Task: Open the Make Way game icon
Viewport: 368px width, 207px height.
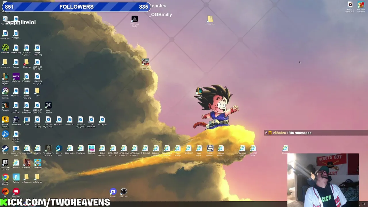Action: coord(37,164)
